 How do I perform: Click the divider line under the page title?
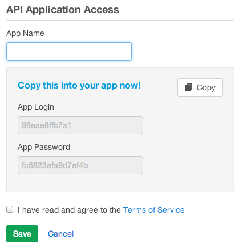tap(120, 20)
